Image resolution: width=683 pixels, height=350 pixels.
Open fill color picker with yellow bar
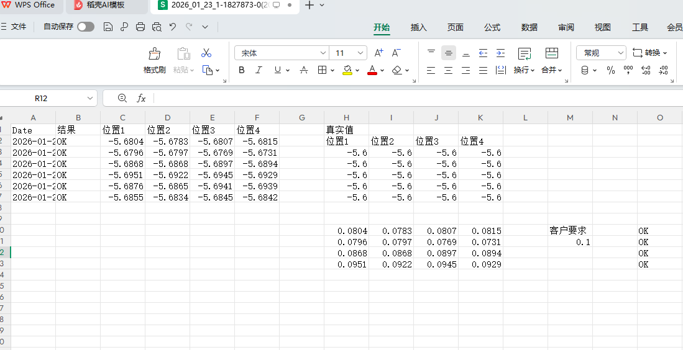pos(347,70)
